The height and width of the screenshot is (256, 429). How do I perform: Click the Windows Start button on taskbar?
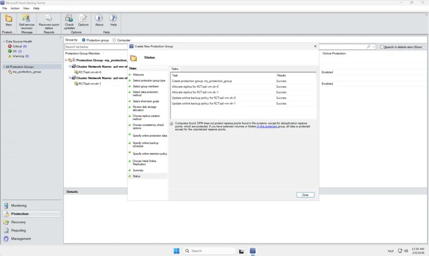click(176, 251)
